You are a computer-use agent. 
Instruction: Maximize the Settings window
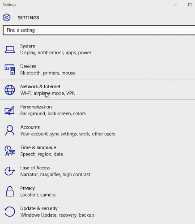(190, 5)
